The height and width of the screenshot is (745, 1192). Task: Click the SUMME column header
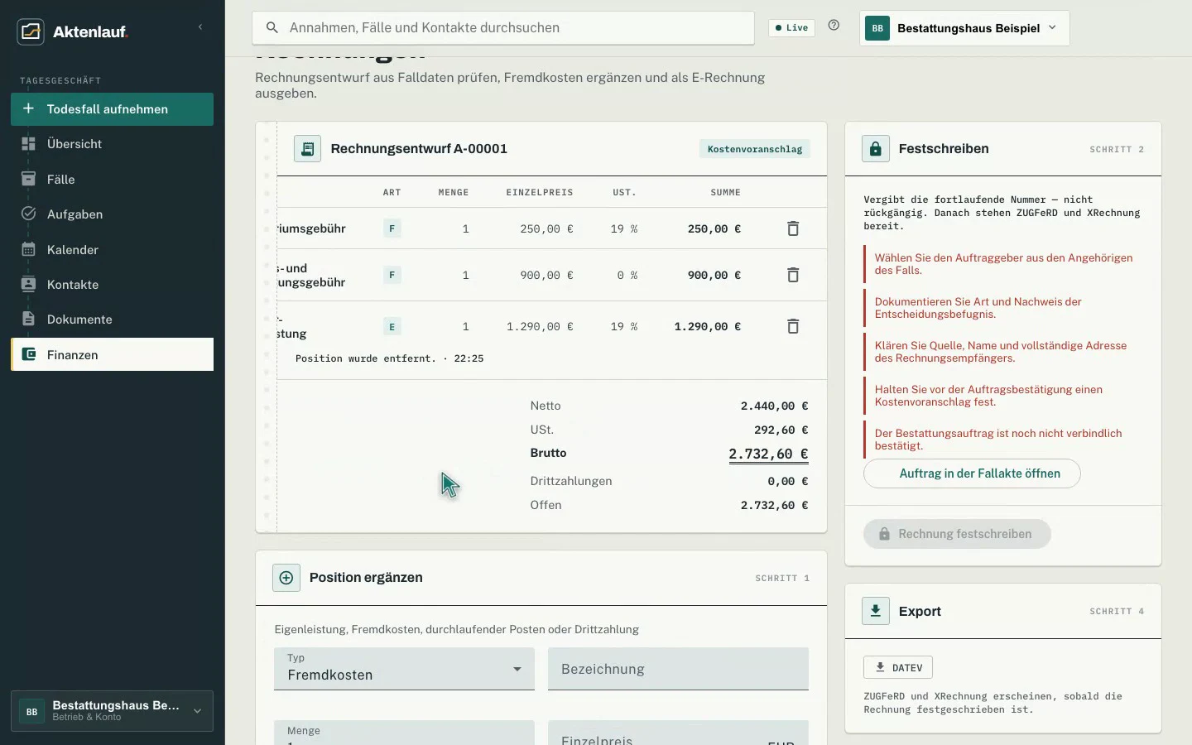click(x=725, y=192)
